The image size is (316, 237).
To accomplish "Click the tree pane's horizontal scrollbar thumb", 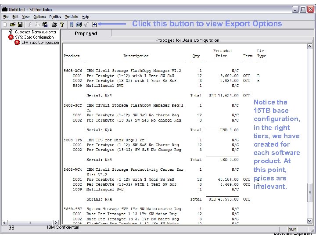I will tap(30, 223).
